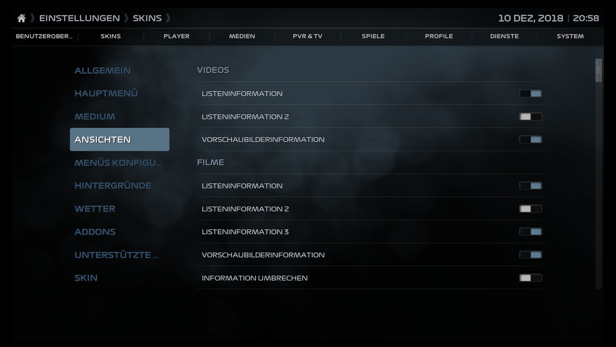Click the scrollbar on the right edge

(599, 70)
